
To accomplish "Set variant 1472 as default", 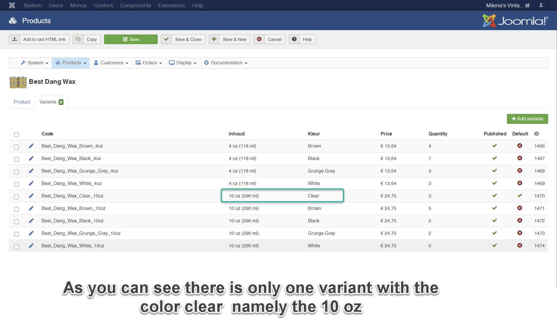I will (x=520, y=221).
